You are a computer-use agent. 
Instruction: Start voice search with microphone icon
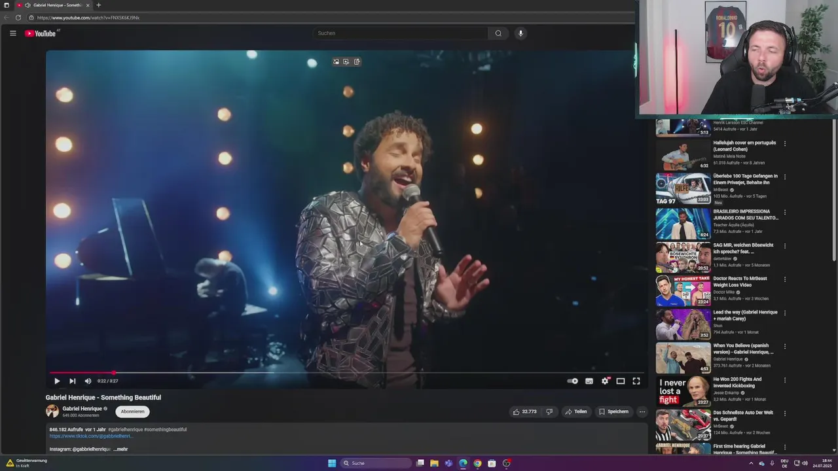point(520,33)
